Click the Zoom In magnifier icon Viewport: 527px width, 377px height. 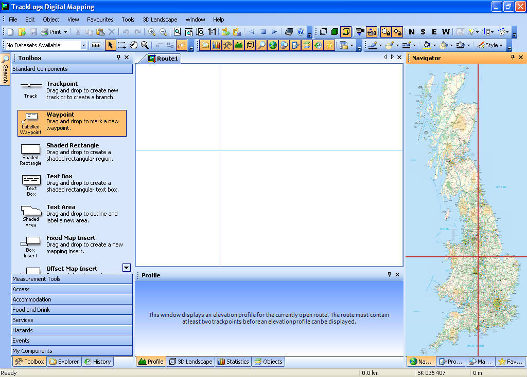coord(152,32)
